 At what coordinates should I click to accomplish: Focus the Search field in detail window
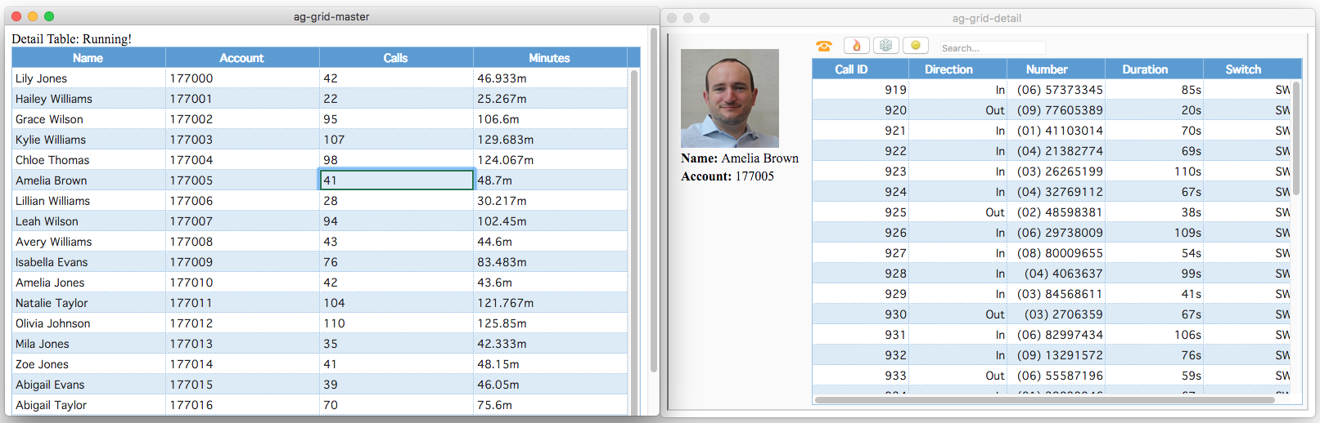click(x=992, y=48)
